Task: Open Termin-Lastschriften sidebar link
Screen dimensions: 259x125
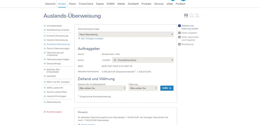Action: click(x=57, y=92)
